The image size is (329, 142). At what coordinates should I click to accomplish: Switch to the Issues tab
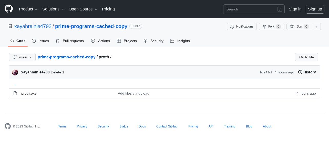point(40,41)
